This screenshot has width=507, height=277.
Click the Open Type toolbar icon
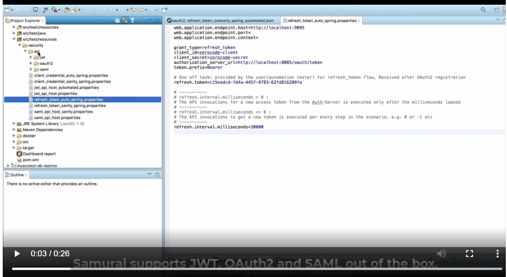point(67,10)
